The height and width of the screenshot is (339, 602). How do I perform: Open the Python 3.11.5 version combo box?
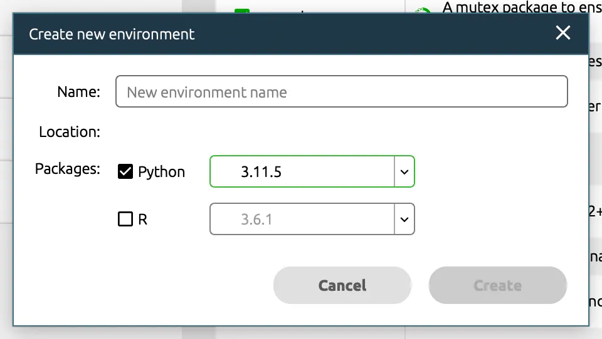[x=302, y=171]
